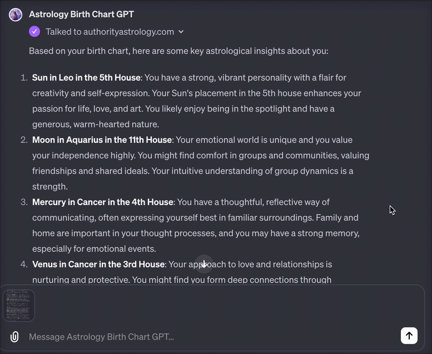Click list number 3 beside Mercury in Cancer
The width and height of the screenshot is (432, 354).
coord(24,202)
